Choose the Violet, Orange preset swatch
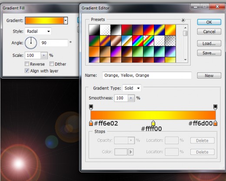The height and width of the screenshot is (181, 226). 138,30
